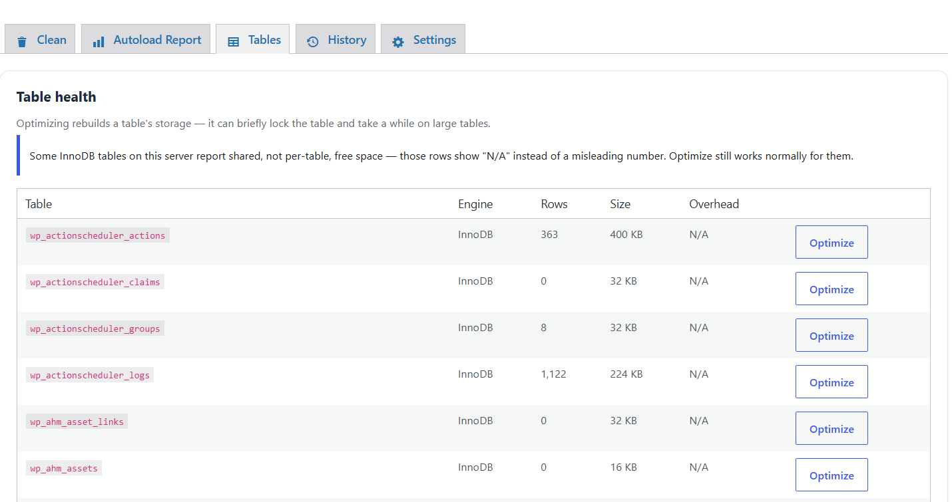Click the Engine column header
952x502 pixels.
[475, 204]
